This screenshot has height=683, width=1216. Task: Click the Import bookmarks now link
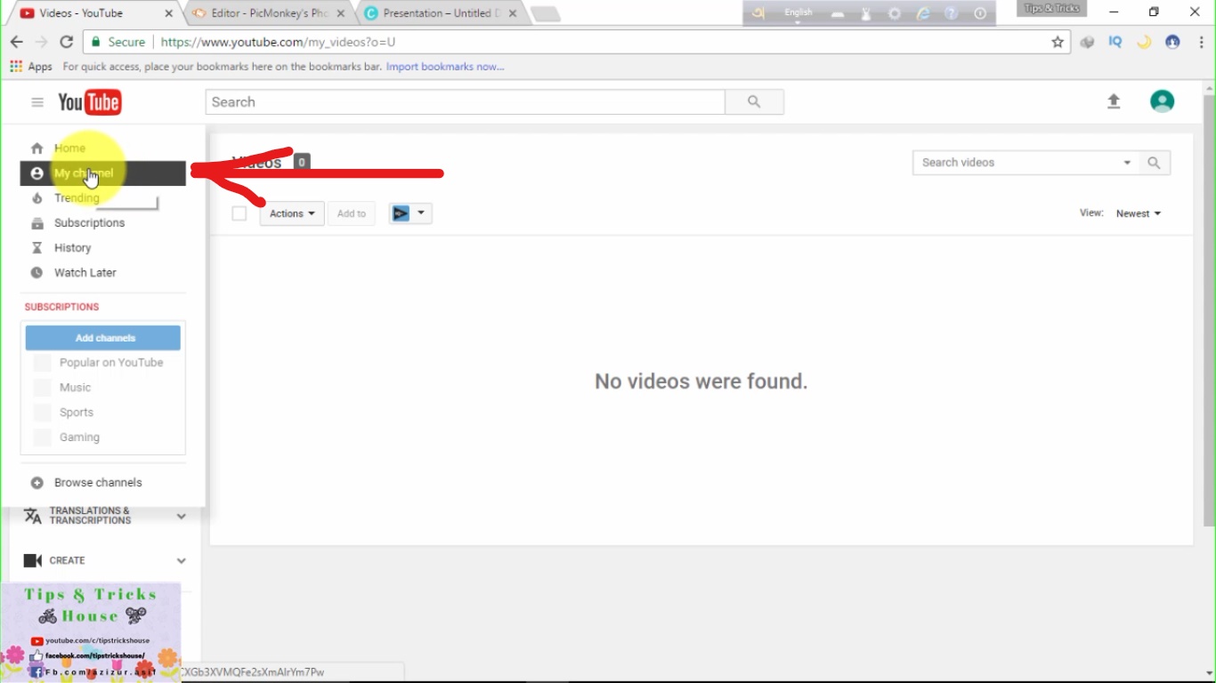pos(445,67)
